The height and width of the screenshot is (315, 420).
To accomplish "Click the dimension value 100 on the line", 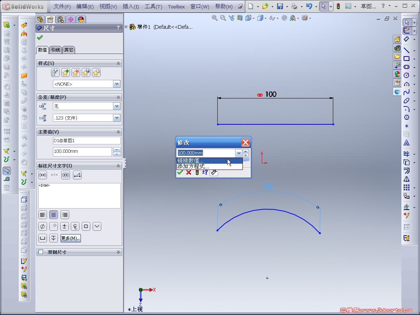I will click(x=271, y=94).
